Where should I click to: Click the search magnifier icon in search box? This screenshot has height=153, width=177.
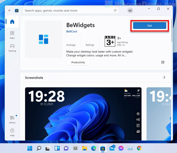115,10
